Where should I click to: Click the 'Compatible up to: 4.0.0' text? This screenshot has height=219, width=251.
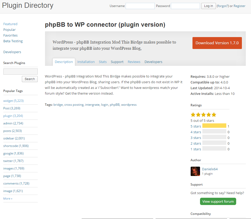209,82
